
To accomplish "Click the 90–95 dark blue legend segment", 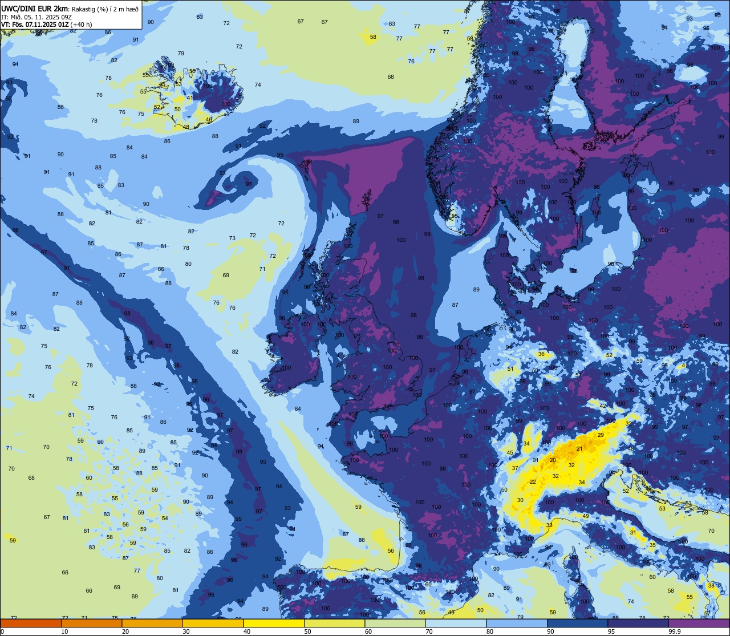I will pyautogui.click(x=577, y=623).
